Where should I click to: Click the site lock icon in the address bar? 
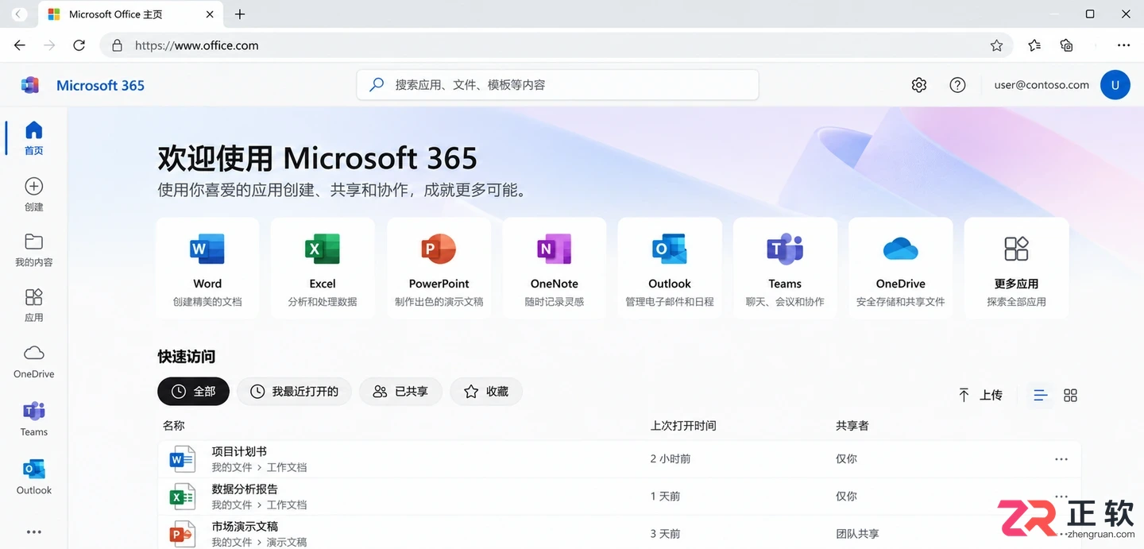click(x=118, y=45)
